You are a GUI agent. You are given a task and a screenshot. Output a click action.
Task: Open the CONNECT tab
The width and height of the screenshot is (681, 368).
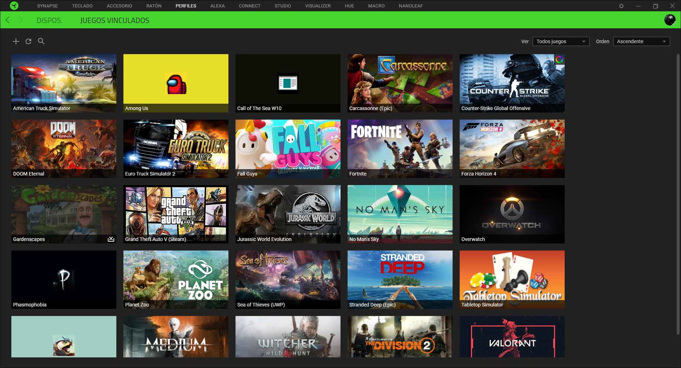tap(250, 6)
